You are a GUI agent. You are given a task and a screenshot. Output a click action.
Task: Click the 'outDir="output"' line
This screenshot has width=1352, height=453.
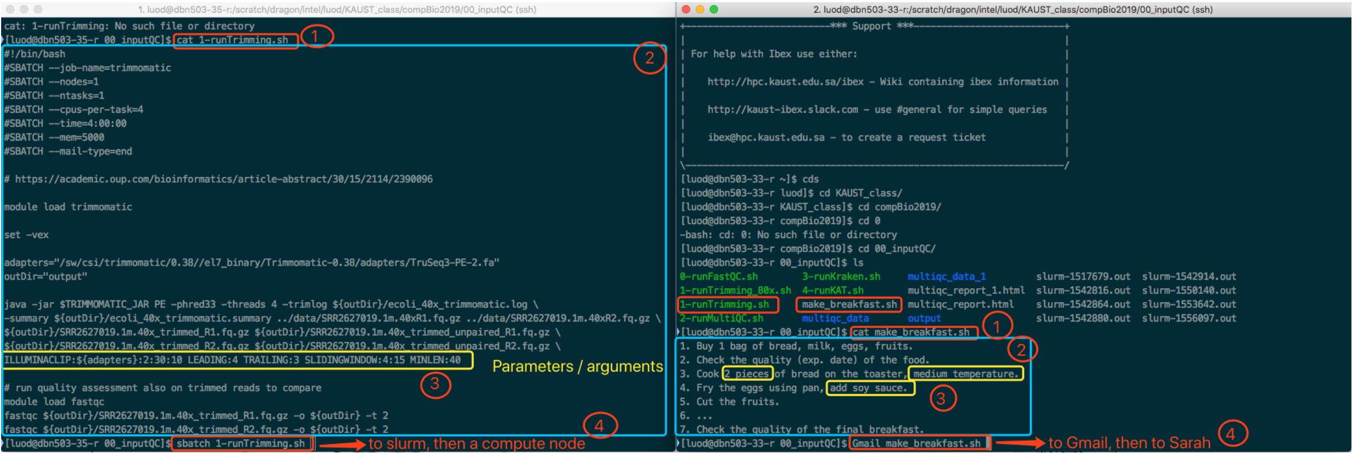46,277
